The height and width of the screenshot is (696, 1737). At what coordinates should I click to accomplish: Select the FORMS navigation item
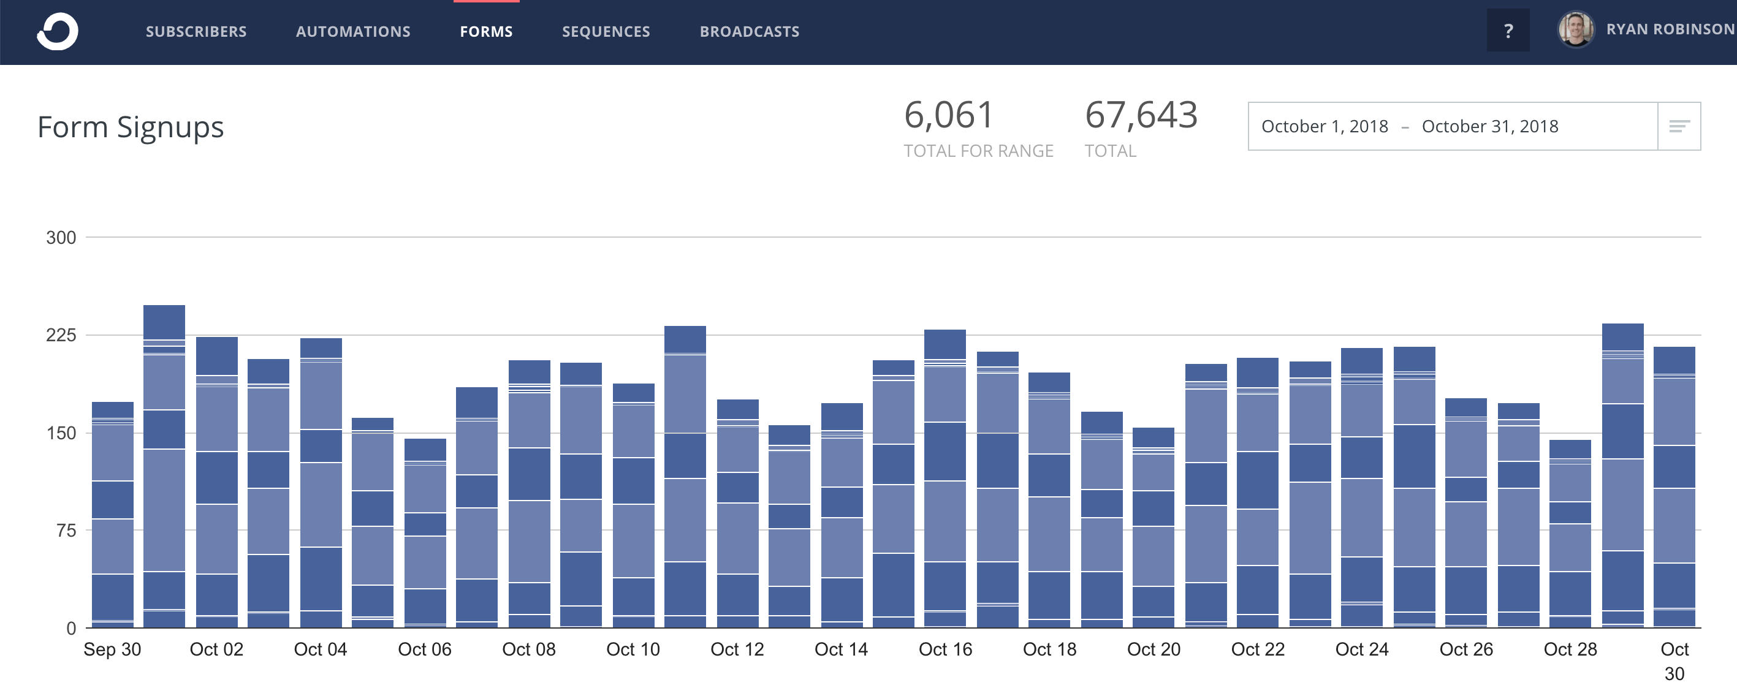(x=486, y=31)
